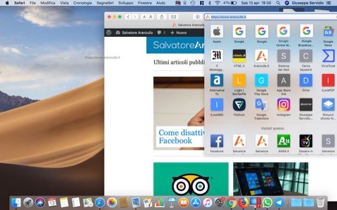337x210 pixels.
Task: Open the Google News favorite
Action: 328,31
